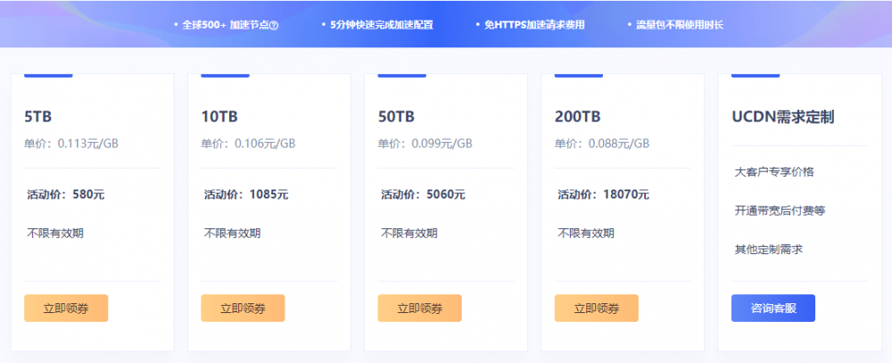Claim coupon with 立即领券 on 5TB card

point(66,309)
